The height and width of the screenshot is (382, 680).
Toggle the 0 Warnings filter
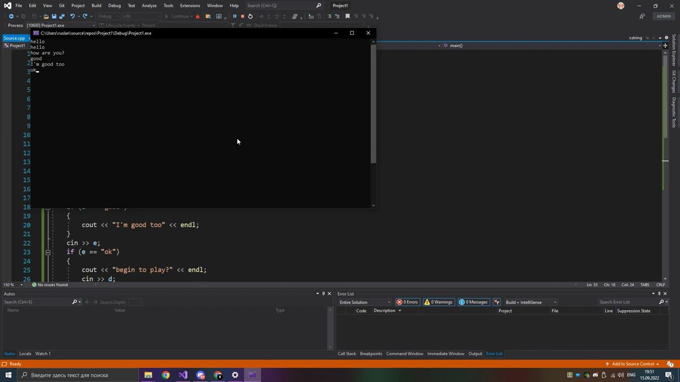point(438,302)
